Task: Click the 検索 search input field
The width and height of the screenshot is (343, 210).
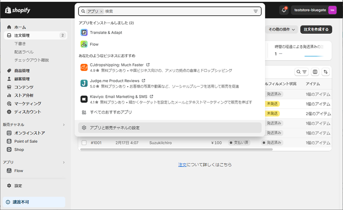Action: [178, 11]
